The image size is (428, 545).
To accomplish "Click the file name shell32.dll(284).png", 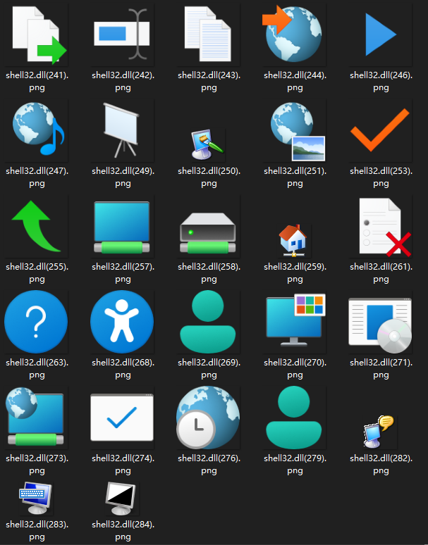I will pyautogui.click(x=123, y=530).
